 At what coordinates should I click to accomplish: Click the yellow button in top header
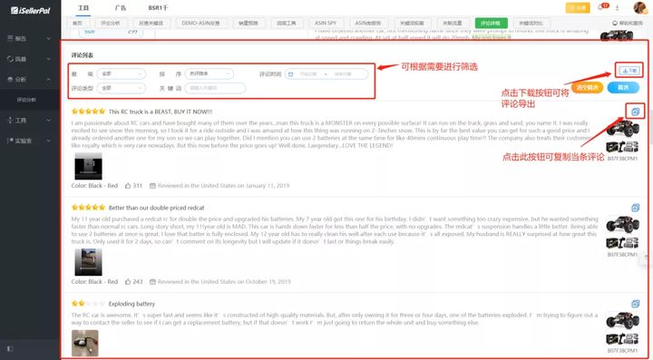tap(578, 7)
